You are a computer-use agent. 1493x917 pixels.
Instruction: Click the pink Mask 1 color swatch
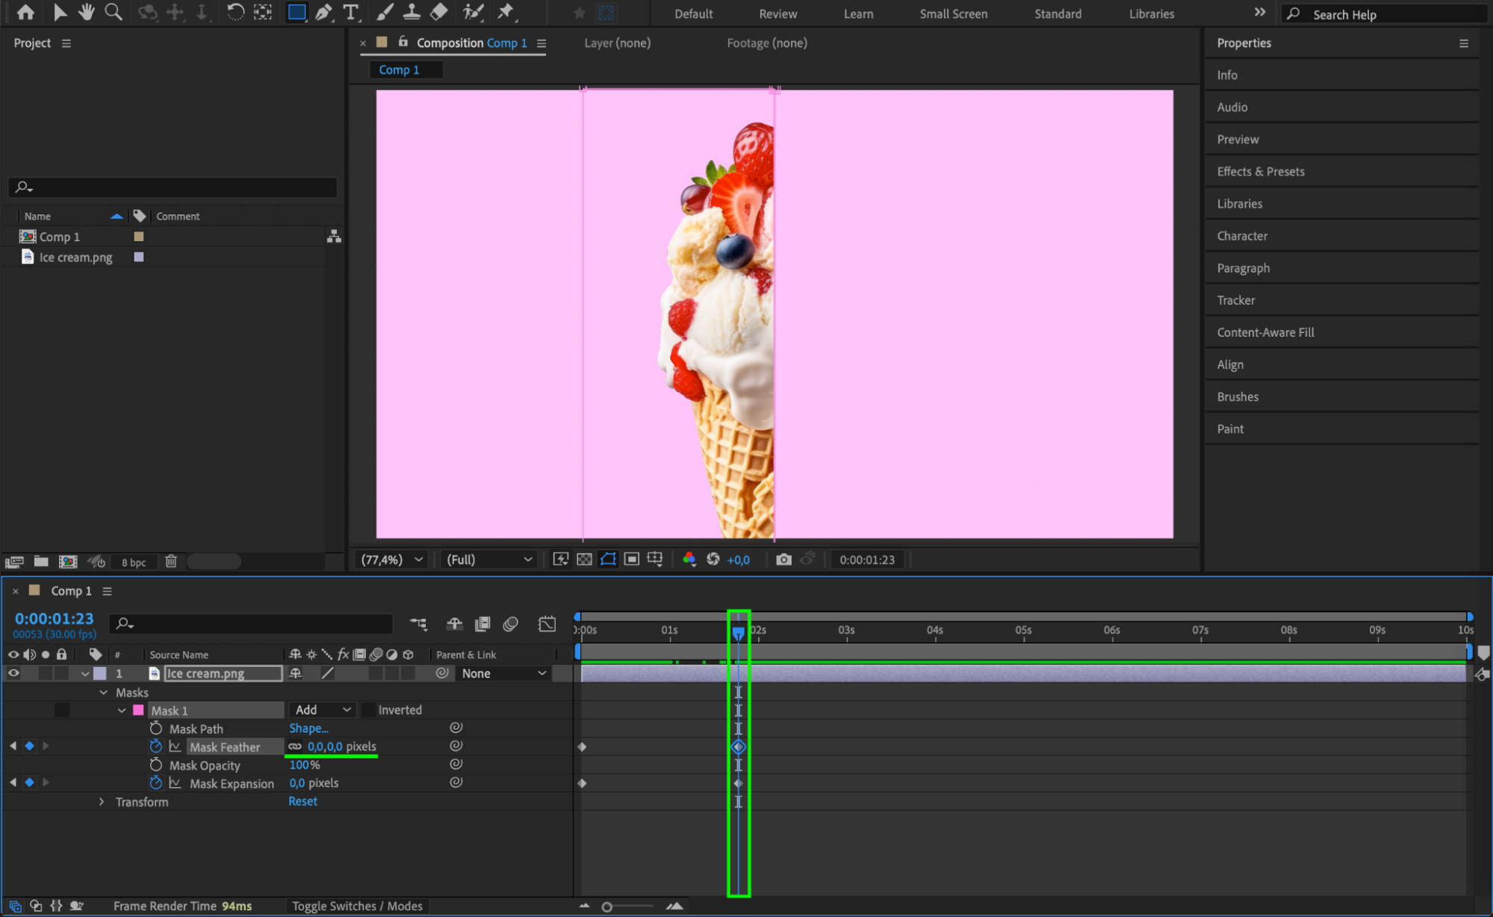point(138,710)
